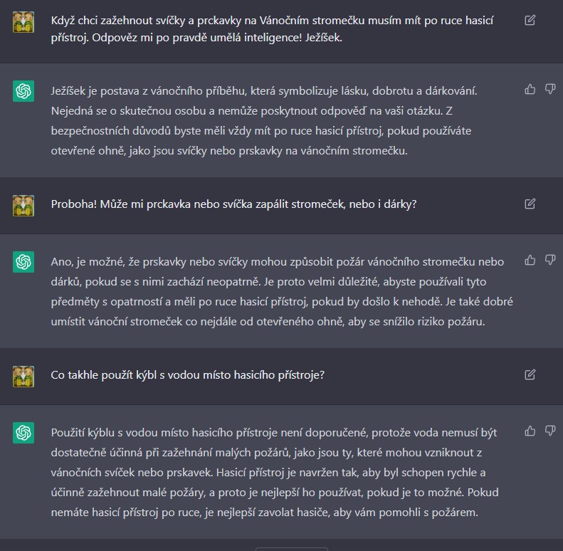This screenshot has height=551, width=563.
Task: Like the reply starting 'Ježíšek je postava'
Action: [x=530, y=89]
